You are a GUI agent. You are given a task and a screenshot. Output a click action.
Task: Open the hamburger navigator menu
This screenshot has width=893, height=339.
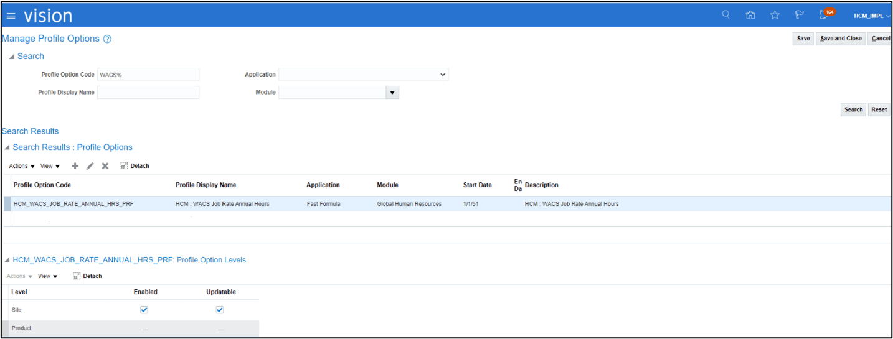[11, 16]
